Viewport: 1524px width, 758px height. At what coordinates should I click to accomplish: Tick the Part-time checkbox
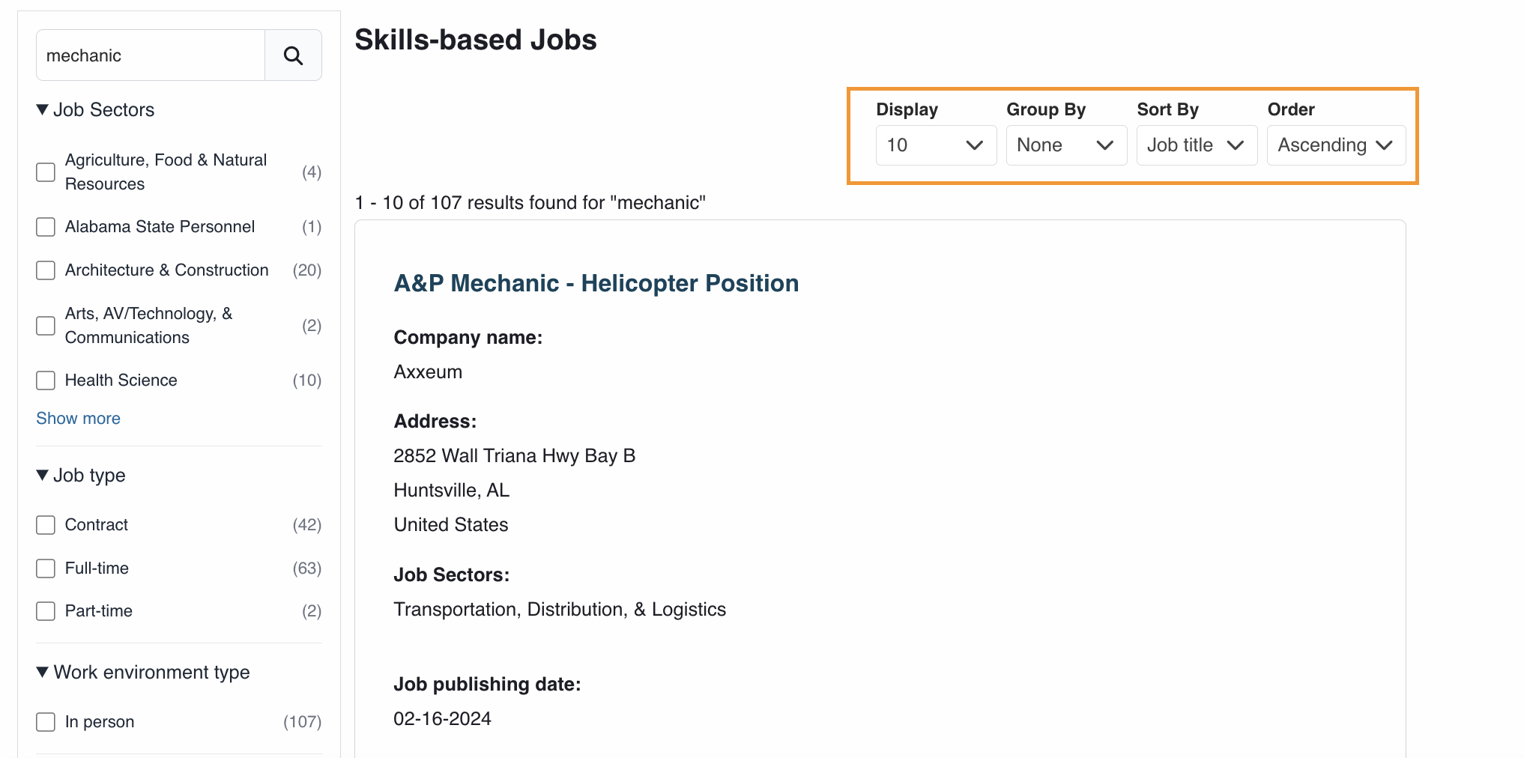(x=46, y=611)
